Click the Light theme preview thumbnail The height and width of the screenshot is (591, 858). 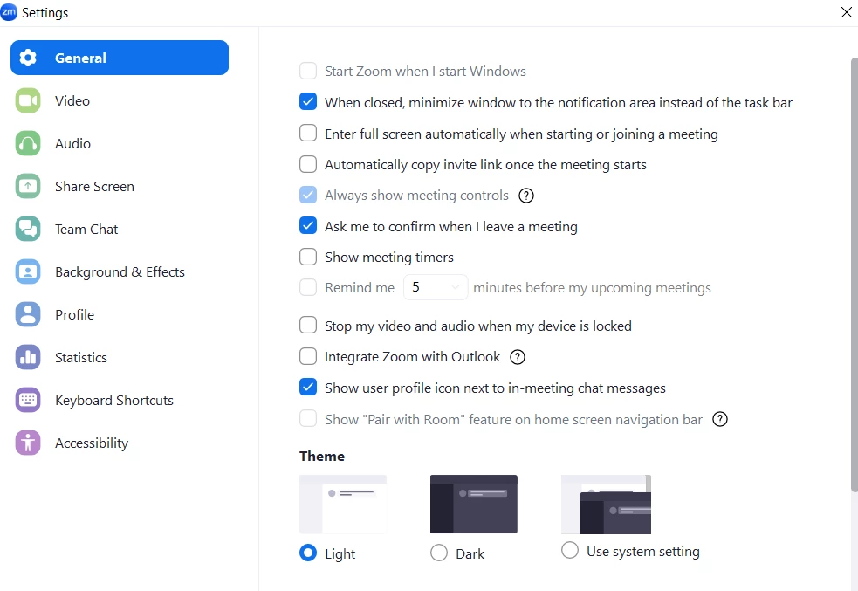click(x=343, y=504)
